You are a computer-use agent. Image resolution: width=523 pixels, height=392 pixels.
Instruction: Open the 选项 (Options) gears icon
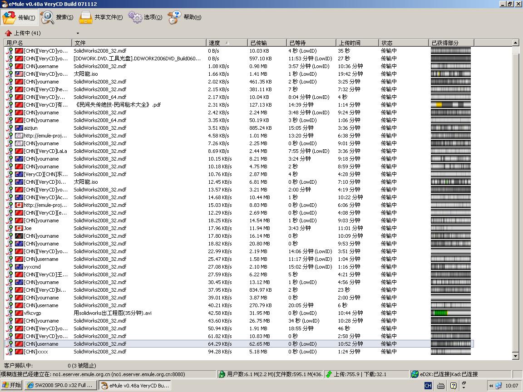pyautogui.click(x=135, y=17)
